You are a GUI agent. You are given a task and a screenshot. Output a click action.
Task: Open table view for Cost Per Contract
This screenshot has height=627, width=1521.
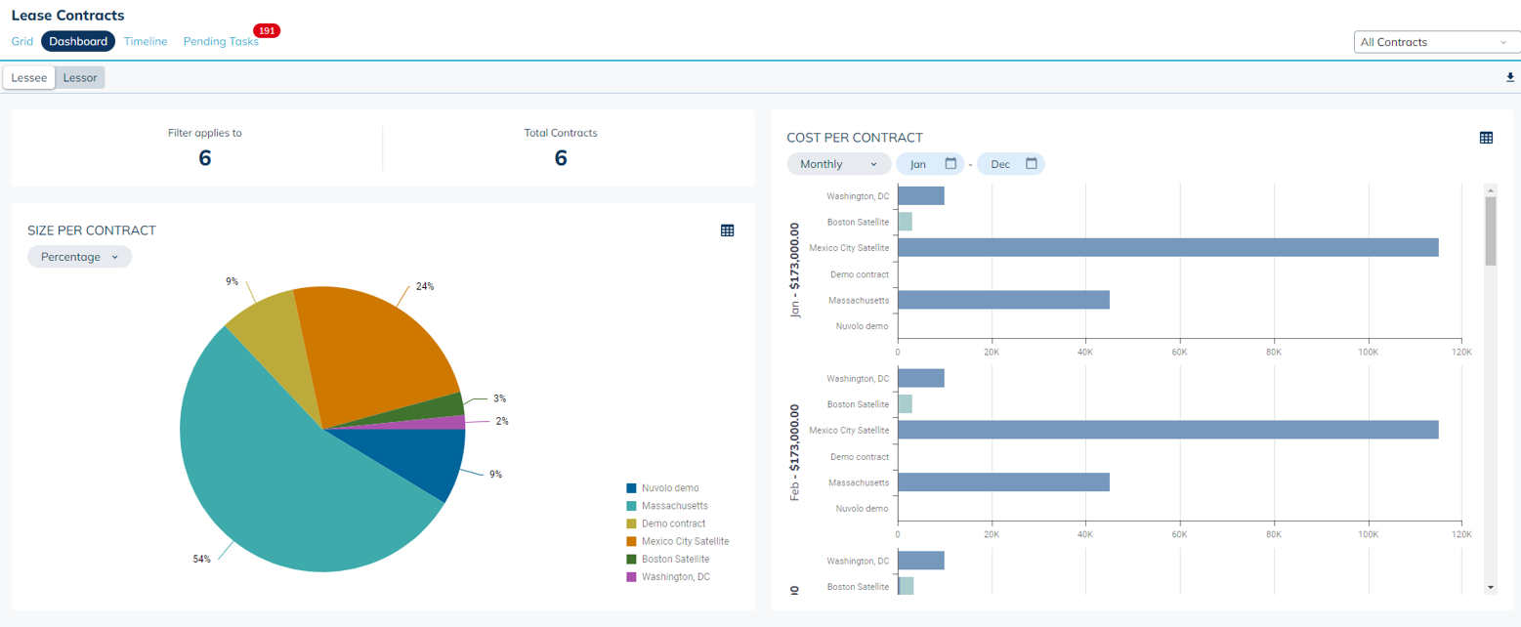pyautogui.click(x=1486, y=138)
